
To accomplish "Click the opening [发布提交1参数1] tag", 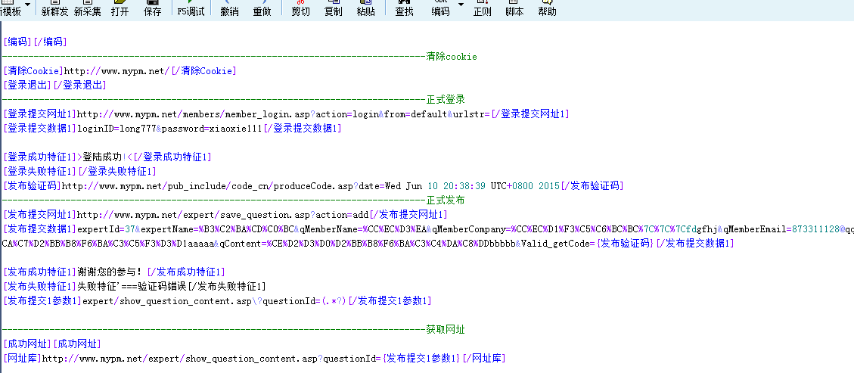I will pos(43,300).
